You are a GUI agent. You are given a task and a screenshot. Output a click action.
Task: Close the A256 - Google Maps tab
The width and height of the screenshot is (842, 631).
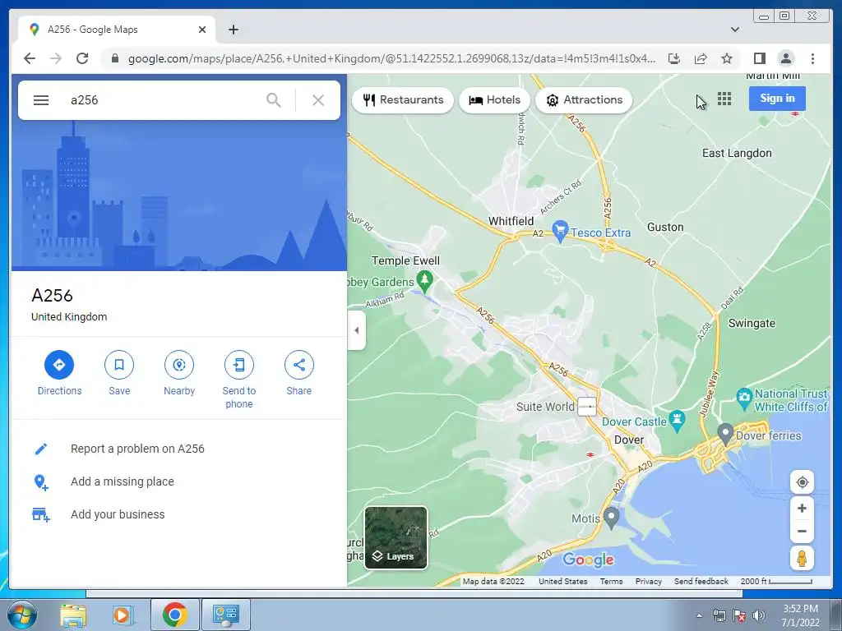[x=202, y=30]
